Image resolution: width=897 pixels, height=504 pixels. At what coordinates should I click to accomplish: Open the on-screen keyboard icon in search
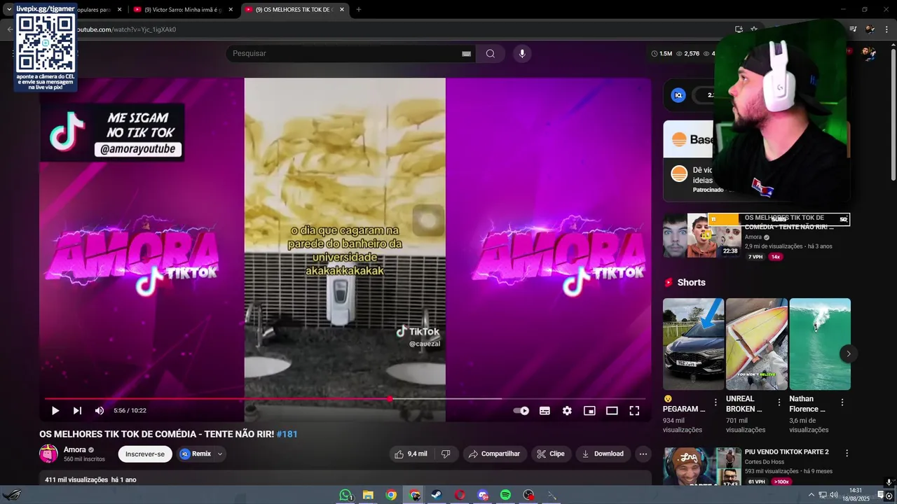(466, 54)
